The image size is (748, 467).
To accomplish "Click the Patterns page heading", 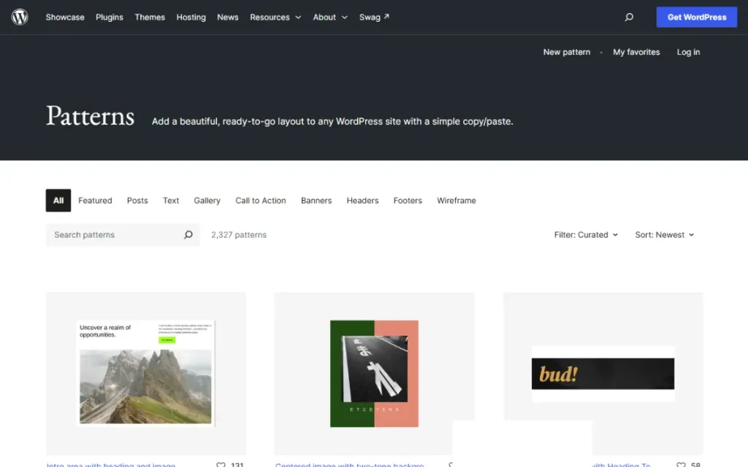I will (90, 116).
